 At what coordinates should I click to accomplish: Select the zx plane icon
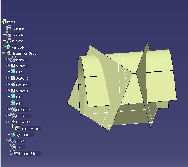(x=9, y=40)
